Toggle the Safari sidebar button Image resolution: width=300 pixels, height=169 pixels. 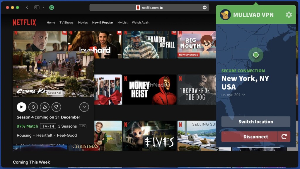(37, 7)
